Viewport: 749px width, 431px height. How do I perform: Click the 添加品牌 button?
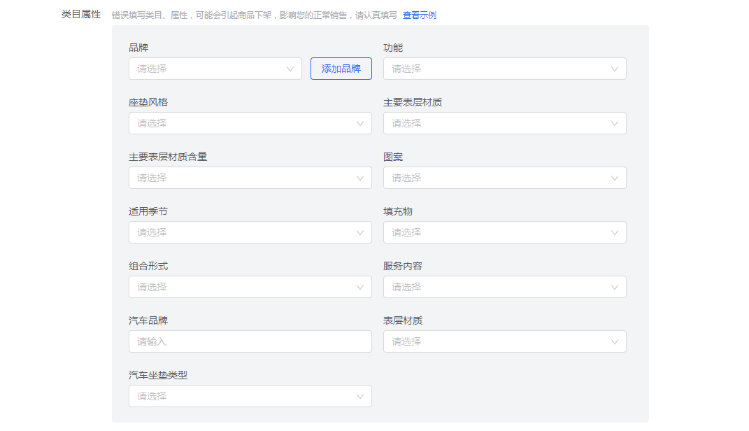coord(341,69)
